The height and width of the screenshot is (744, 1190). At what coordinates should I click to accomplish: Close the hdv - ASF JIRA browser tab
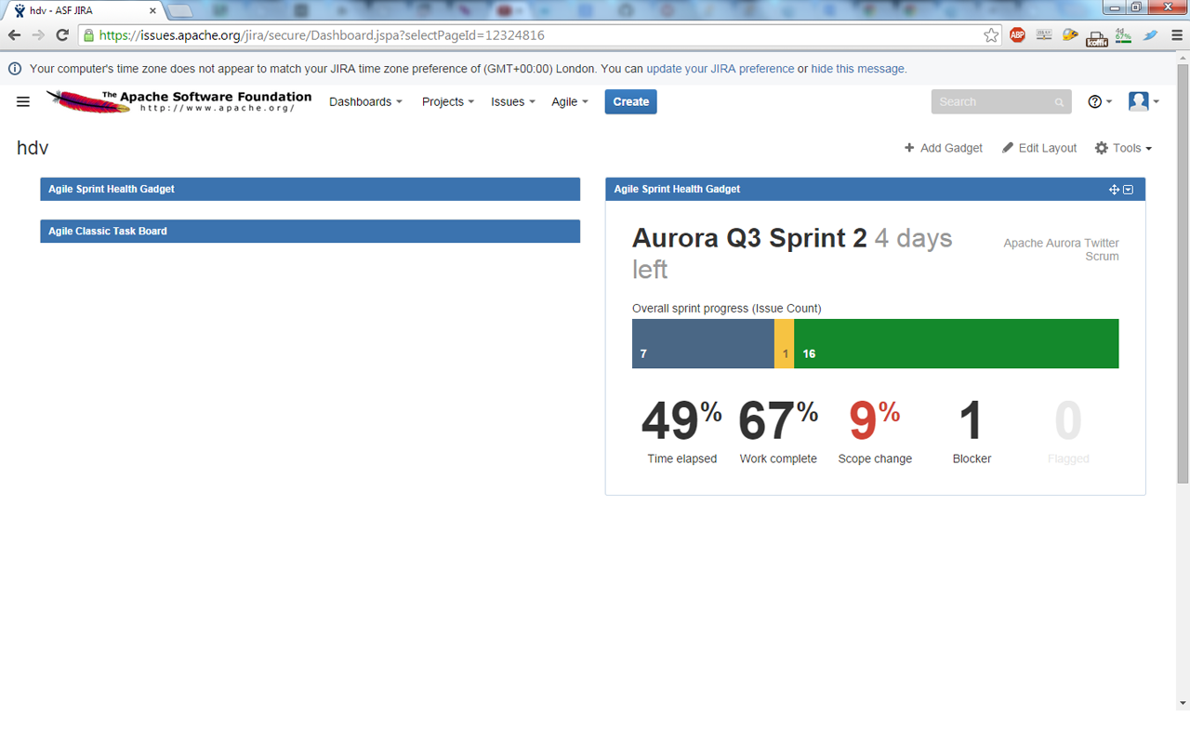152,11
